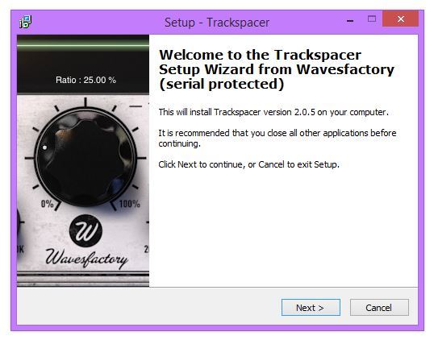Image resolution: width=434 pixels, height=340 pixels.
Task: Minimize the Setup - Trackspacer window
Action: (x=350, y=20)
